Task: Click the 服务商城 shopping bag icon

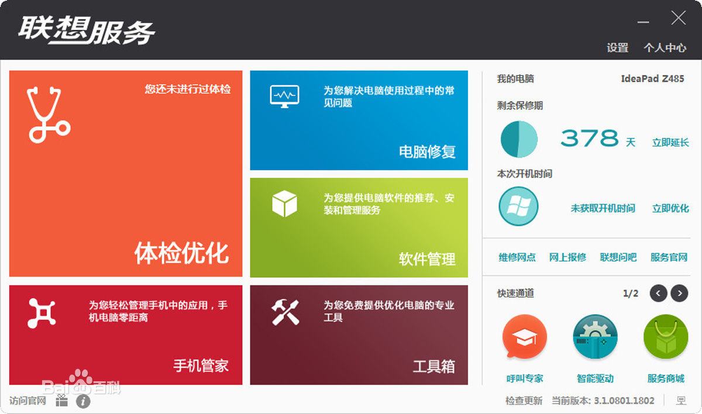Action: point(666,337)
